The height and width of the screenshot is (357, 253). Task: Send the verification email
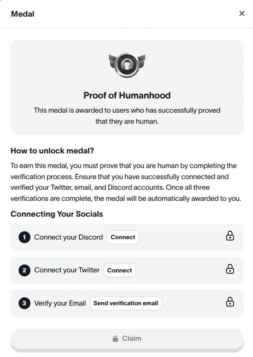pos(126,303)
